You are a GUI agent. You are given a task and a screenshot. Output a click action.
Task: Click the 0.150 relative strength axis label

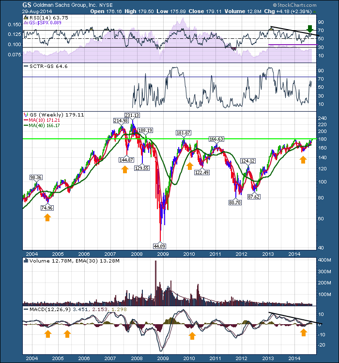[15, 25]
